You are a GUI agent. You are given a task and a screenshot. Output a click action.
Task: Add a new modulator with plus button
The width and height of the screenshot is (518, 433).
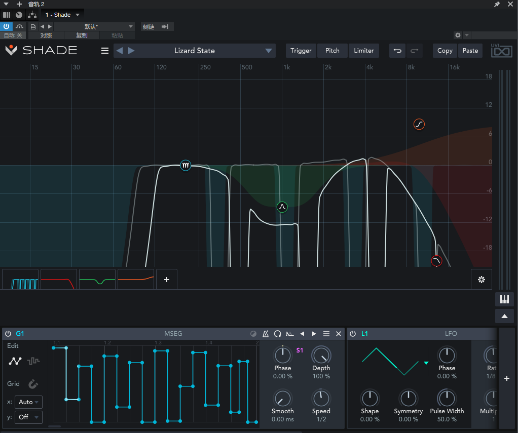(x=506, y=378)
